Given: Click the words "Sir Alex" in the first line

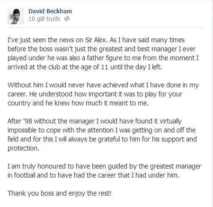Looking at the screenshot, I should click(x=96, y=40).
